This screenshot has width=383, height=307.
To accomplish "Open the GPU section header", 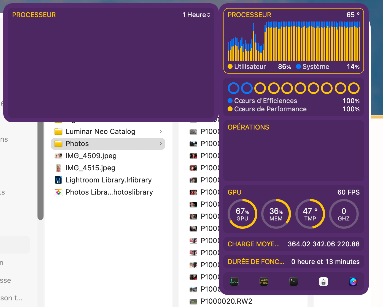I will (x=234, y=192).
